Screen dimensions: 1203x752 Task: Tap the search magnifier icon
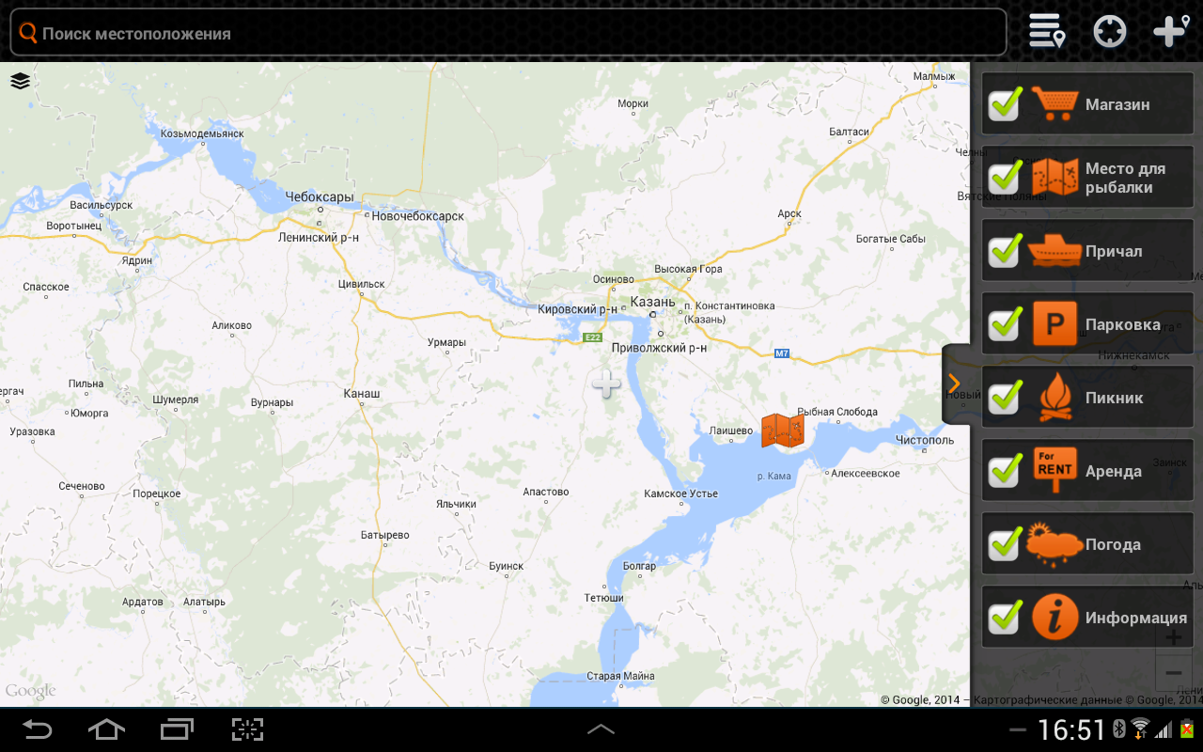point(28,33)
